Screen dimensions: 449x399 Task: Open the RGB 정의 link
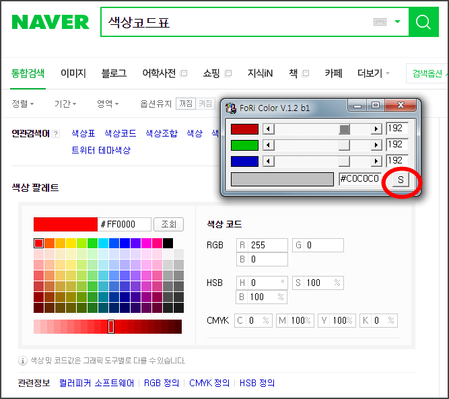162,384
